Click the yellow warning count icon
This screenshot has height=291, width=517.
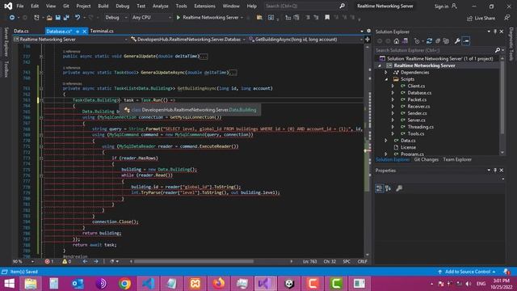pyautogui.click(x=65, y=261)
